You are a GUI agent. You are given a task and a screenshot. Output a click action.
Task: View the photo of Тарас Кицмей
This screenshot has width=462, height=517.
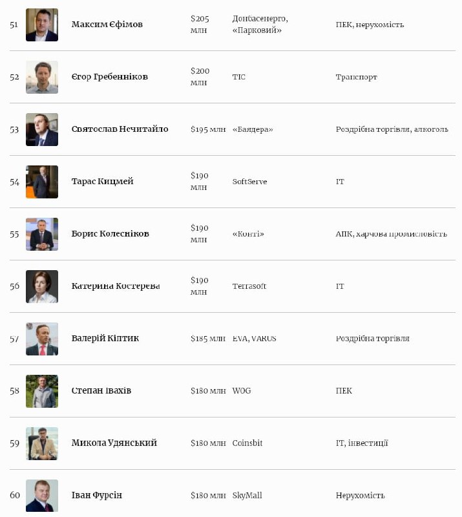coord(42,182)
